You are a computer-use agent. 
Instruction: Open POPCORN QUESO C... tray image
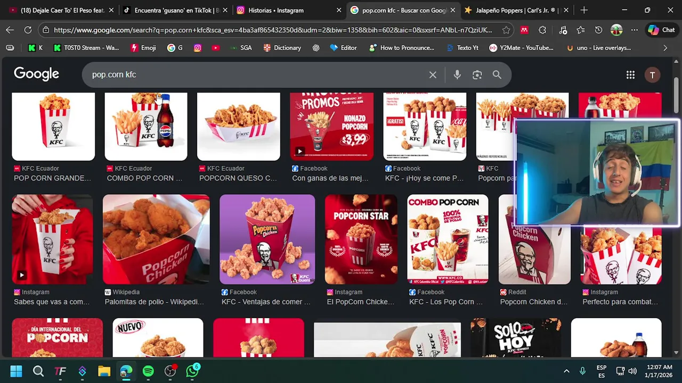coord(239,127)
